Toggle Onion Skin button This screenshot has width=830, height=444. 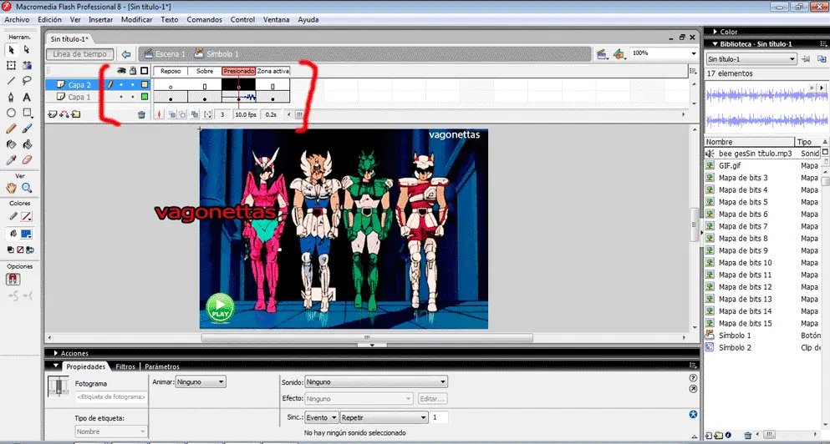tap(171, 114)
